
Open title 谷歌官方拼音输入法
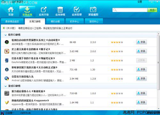coord(22,76)
